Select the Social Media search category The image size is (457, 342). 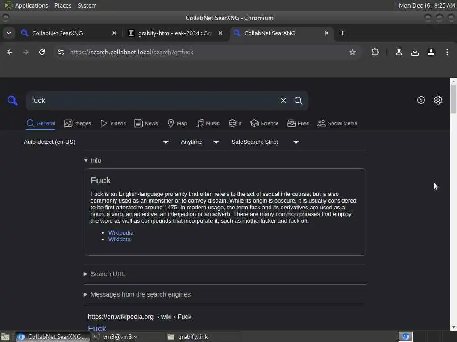337,123
